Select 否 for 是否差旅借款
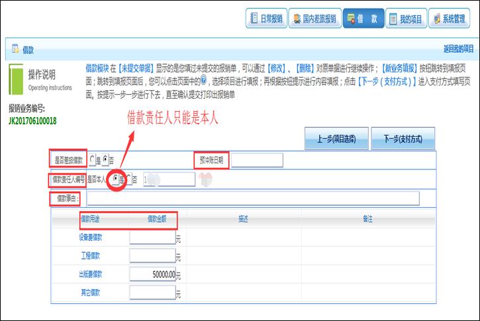Image resolution: width=480 pixels, height=321 pixels. coord(105,160)
